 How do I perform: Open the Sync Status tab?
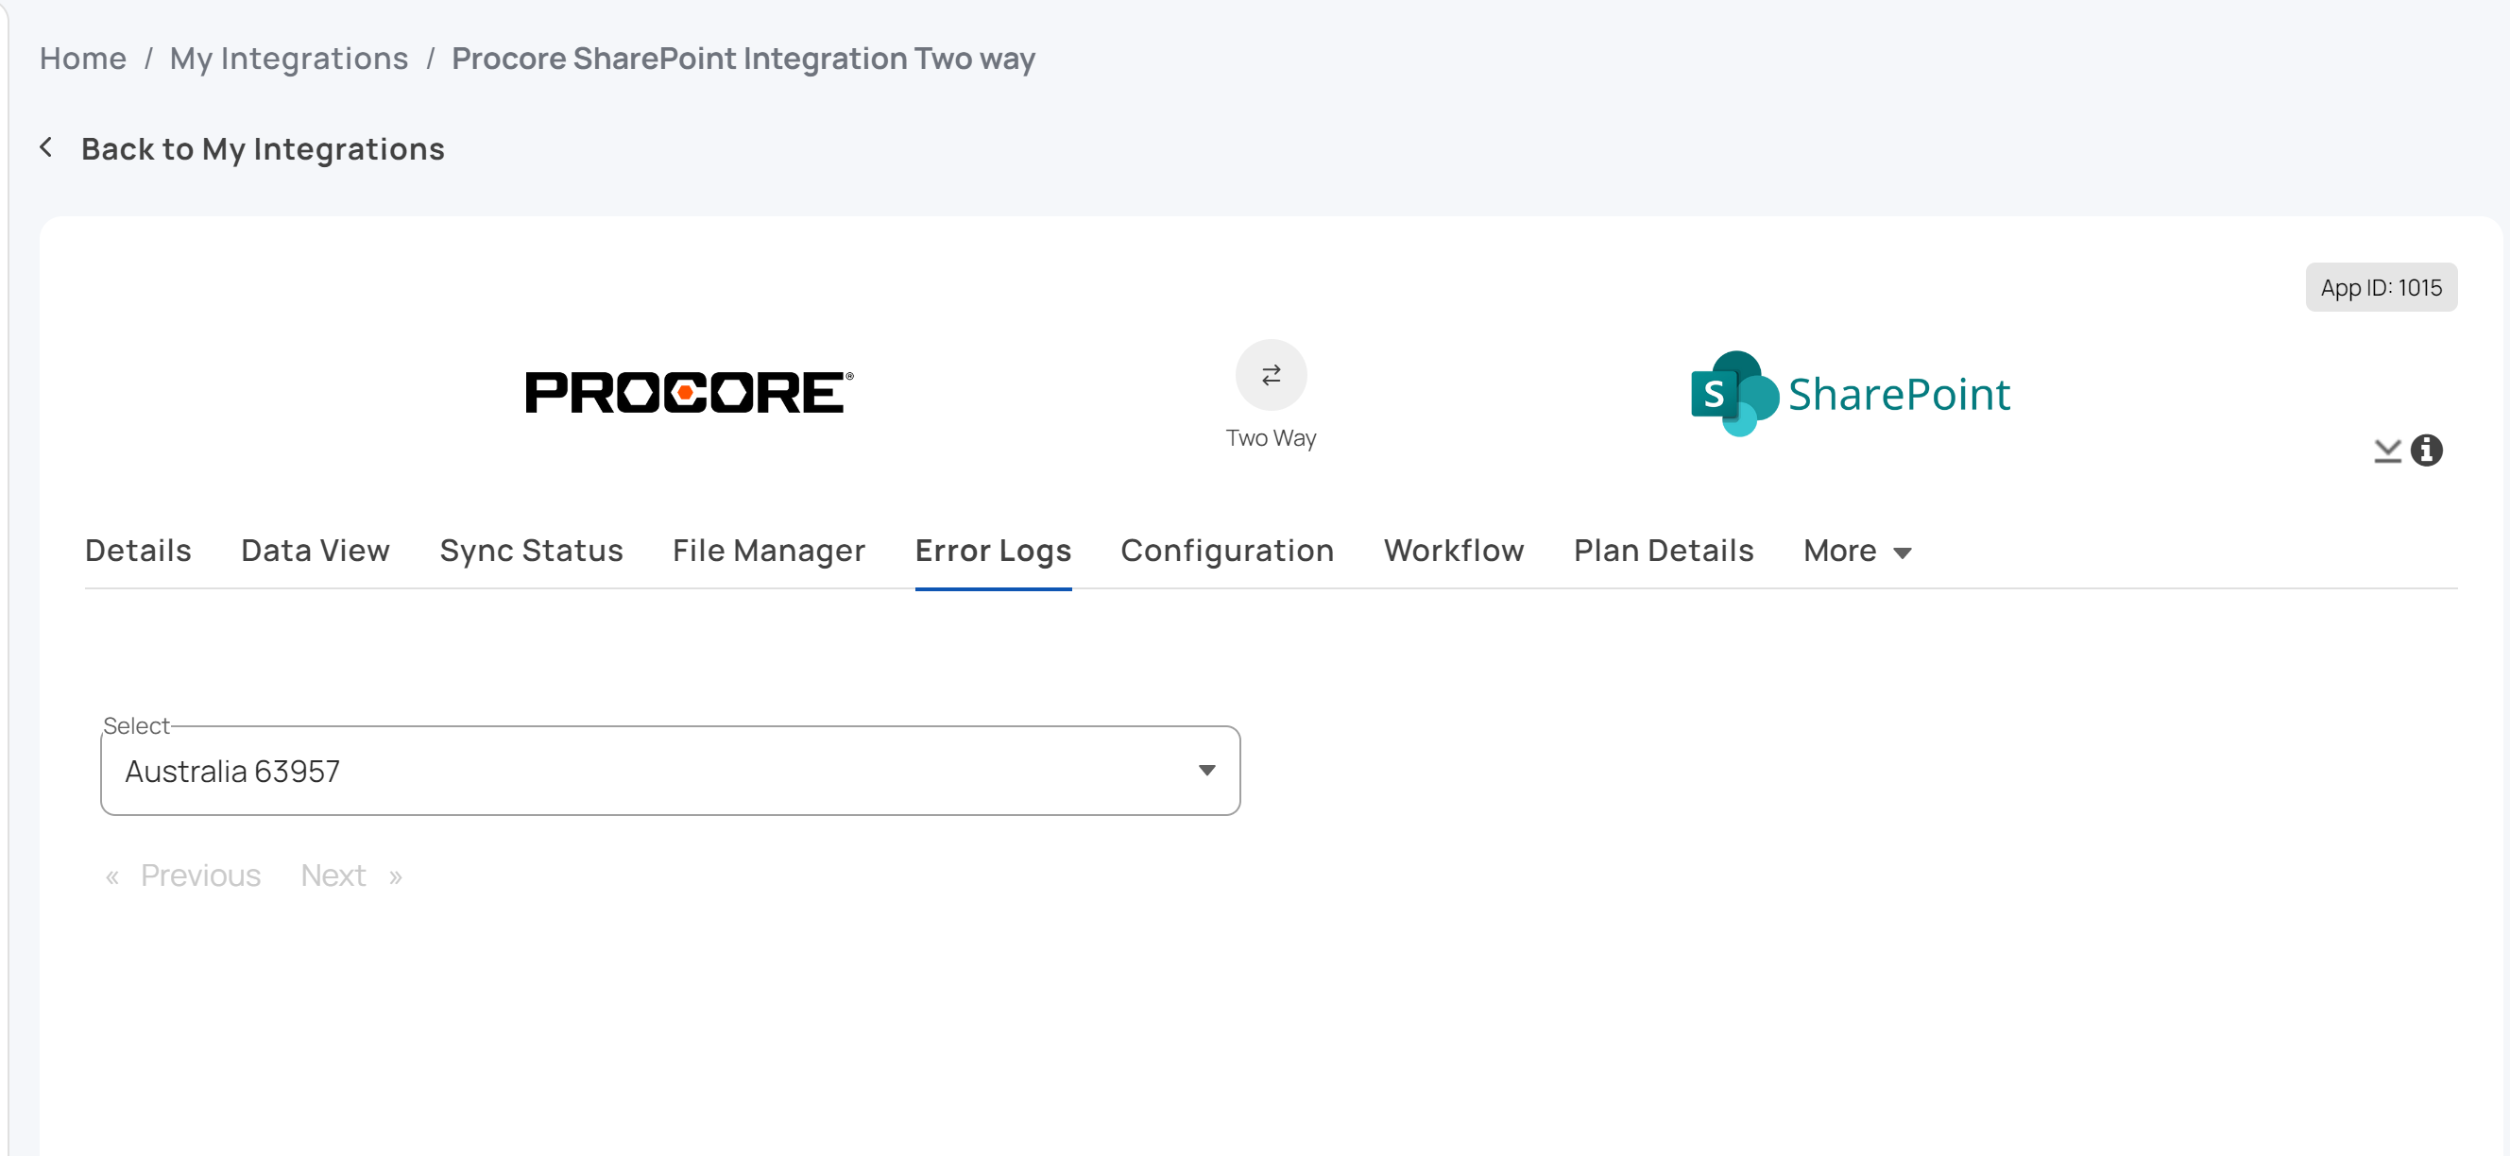click(531, 551)
